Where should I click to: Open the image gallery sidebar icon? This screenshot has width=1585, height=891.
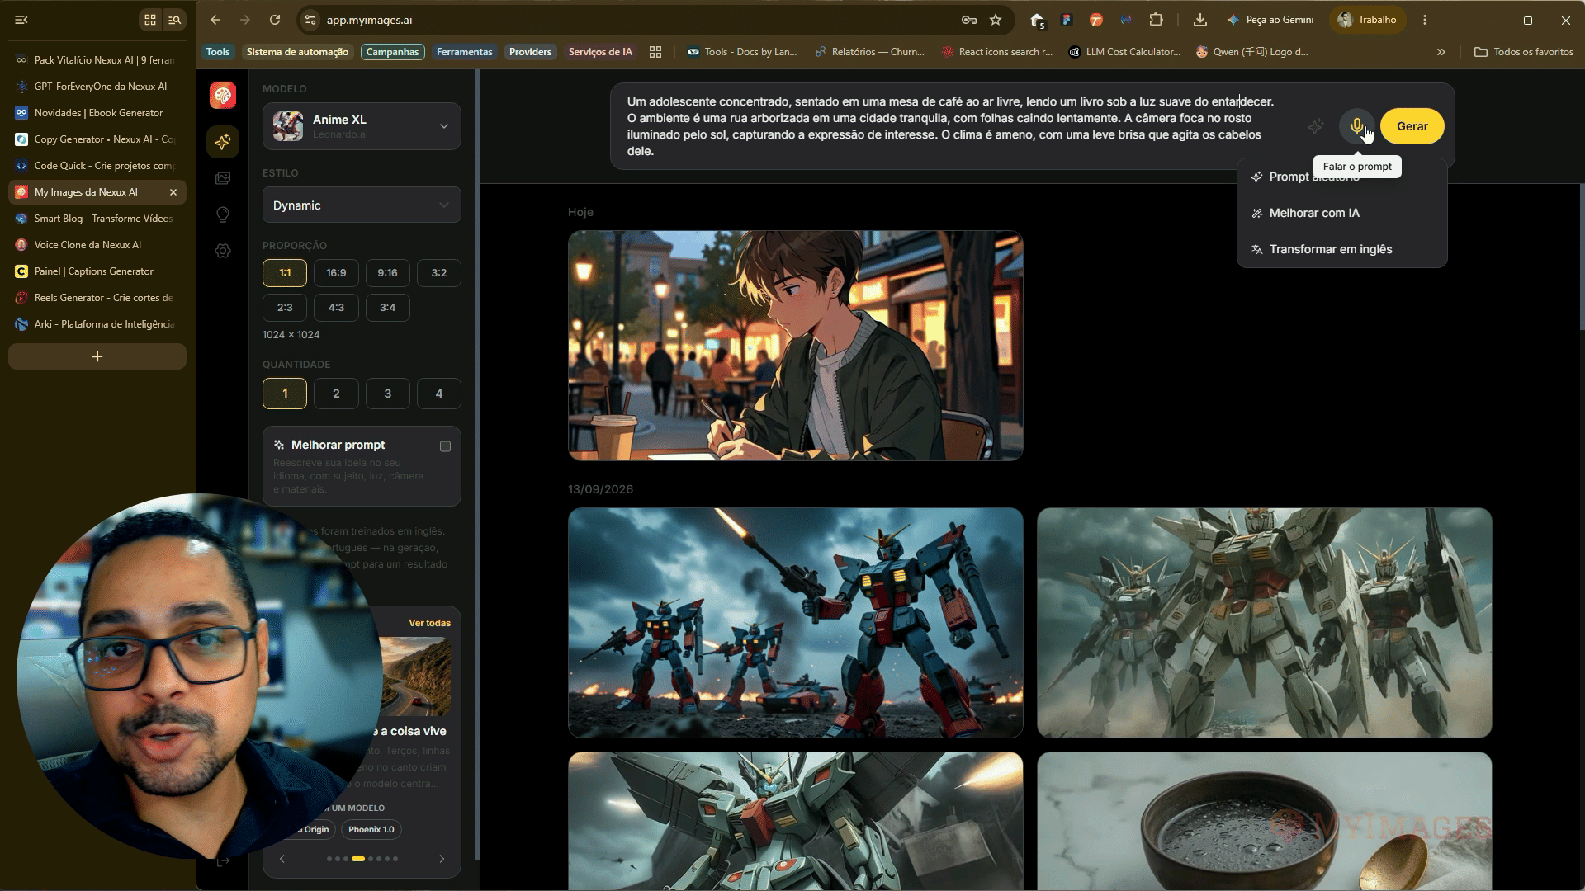tap(223, 178)
